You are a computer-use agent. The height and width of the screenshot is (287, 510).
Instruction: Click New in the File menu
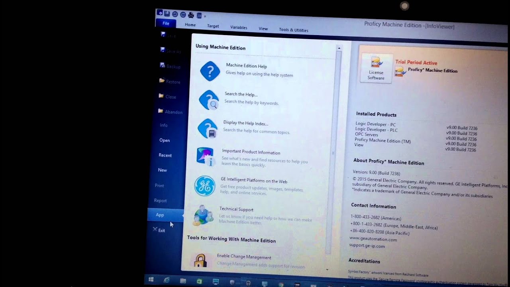162,170
